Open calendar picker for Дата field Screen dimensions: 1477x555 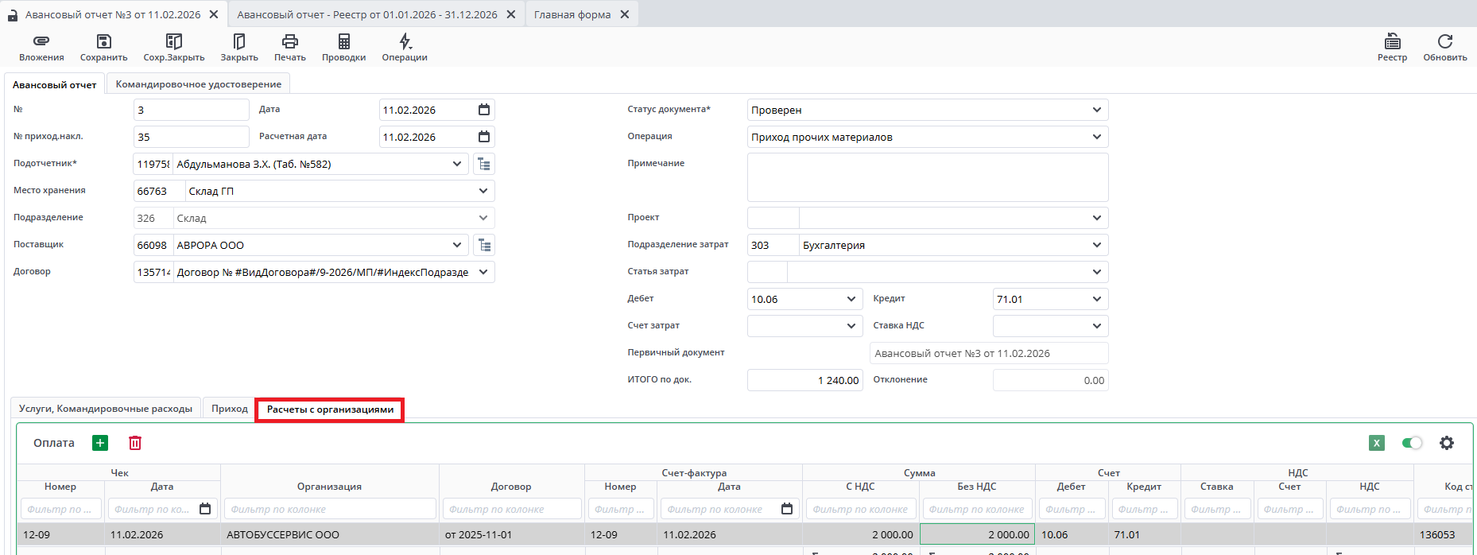click(x=484, y=110)
